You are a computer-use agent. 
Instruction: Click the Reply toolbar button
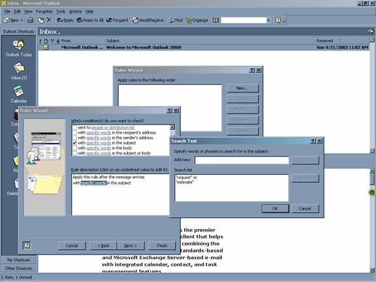(x=65, y=20)
